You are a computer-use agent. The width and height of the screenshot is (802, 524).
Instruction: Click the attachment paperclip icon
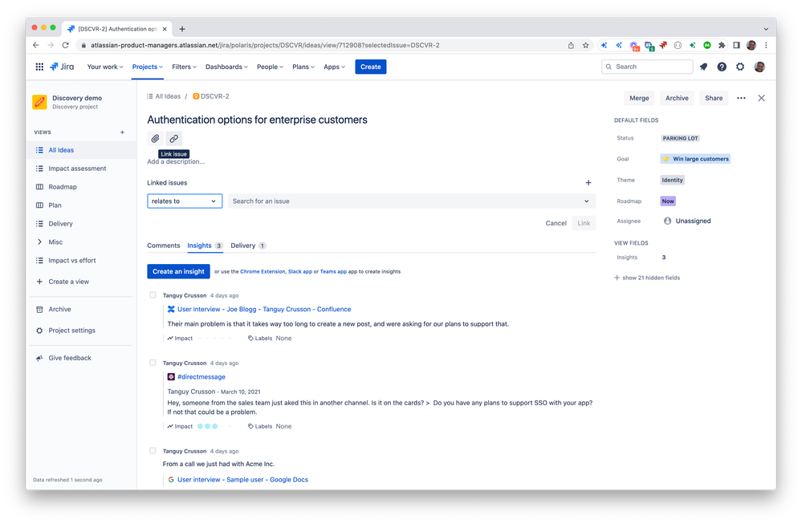156,139
